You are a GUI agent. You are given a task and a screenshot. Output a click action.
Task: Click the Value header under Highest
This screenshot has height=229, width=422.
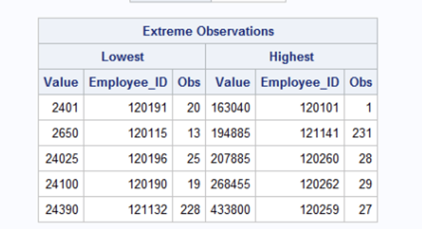pyautogui.click(x=233, y=82)
